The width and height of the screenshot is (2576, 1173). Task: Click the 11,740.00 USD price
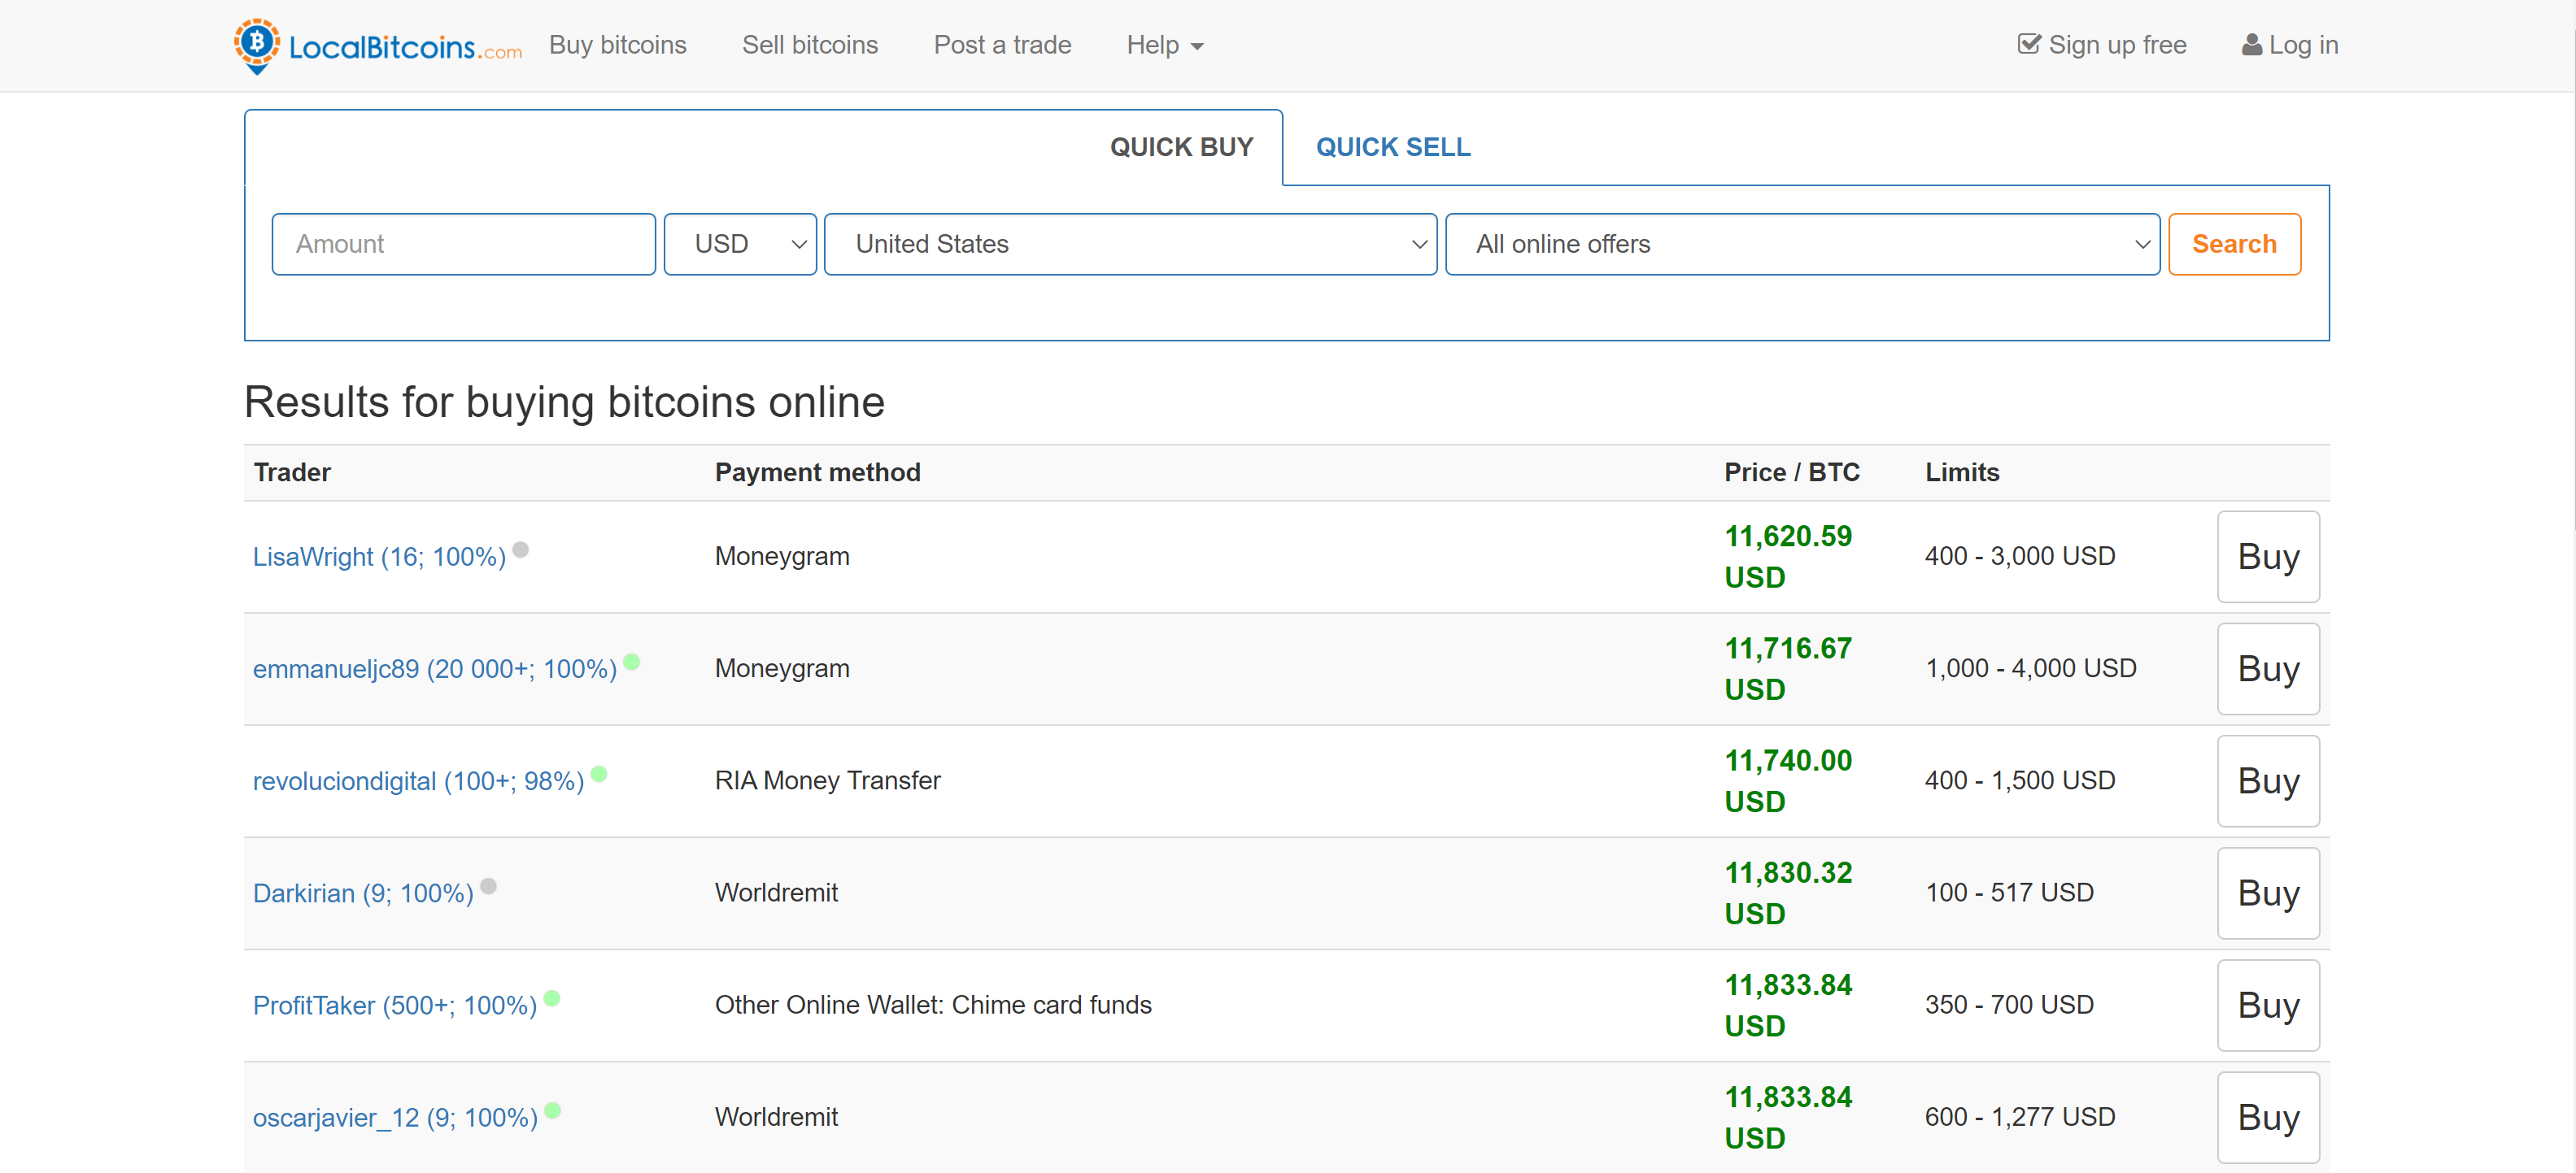(x=1787, y=780)
